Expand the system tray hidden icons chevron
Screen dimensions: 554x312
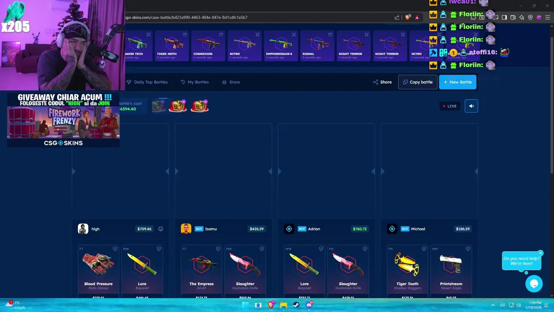pos(492,305)
